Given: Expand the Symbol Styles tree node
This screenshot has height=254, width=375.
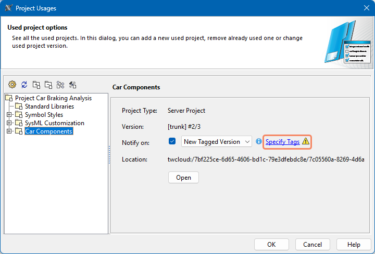Looking at the screenshot, I should 9,115.
